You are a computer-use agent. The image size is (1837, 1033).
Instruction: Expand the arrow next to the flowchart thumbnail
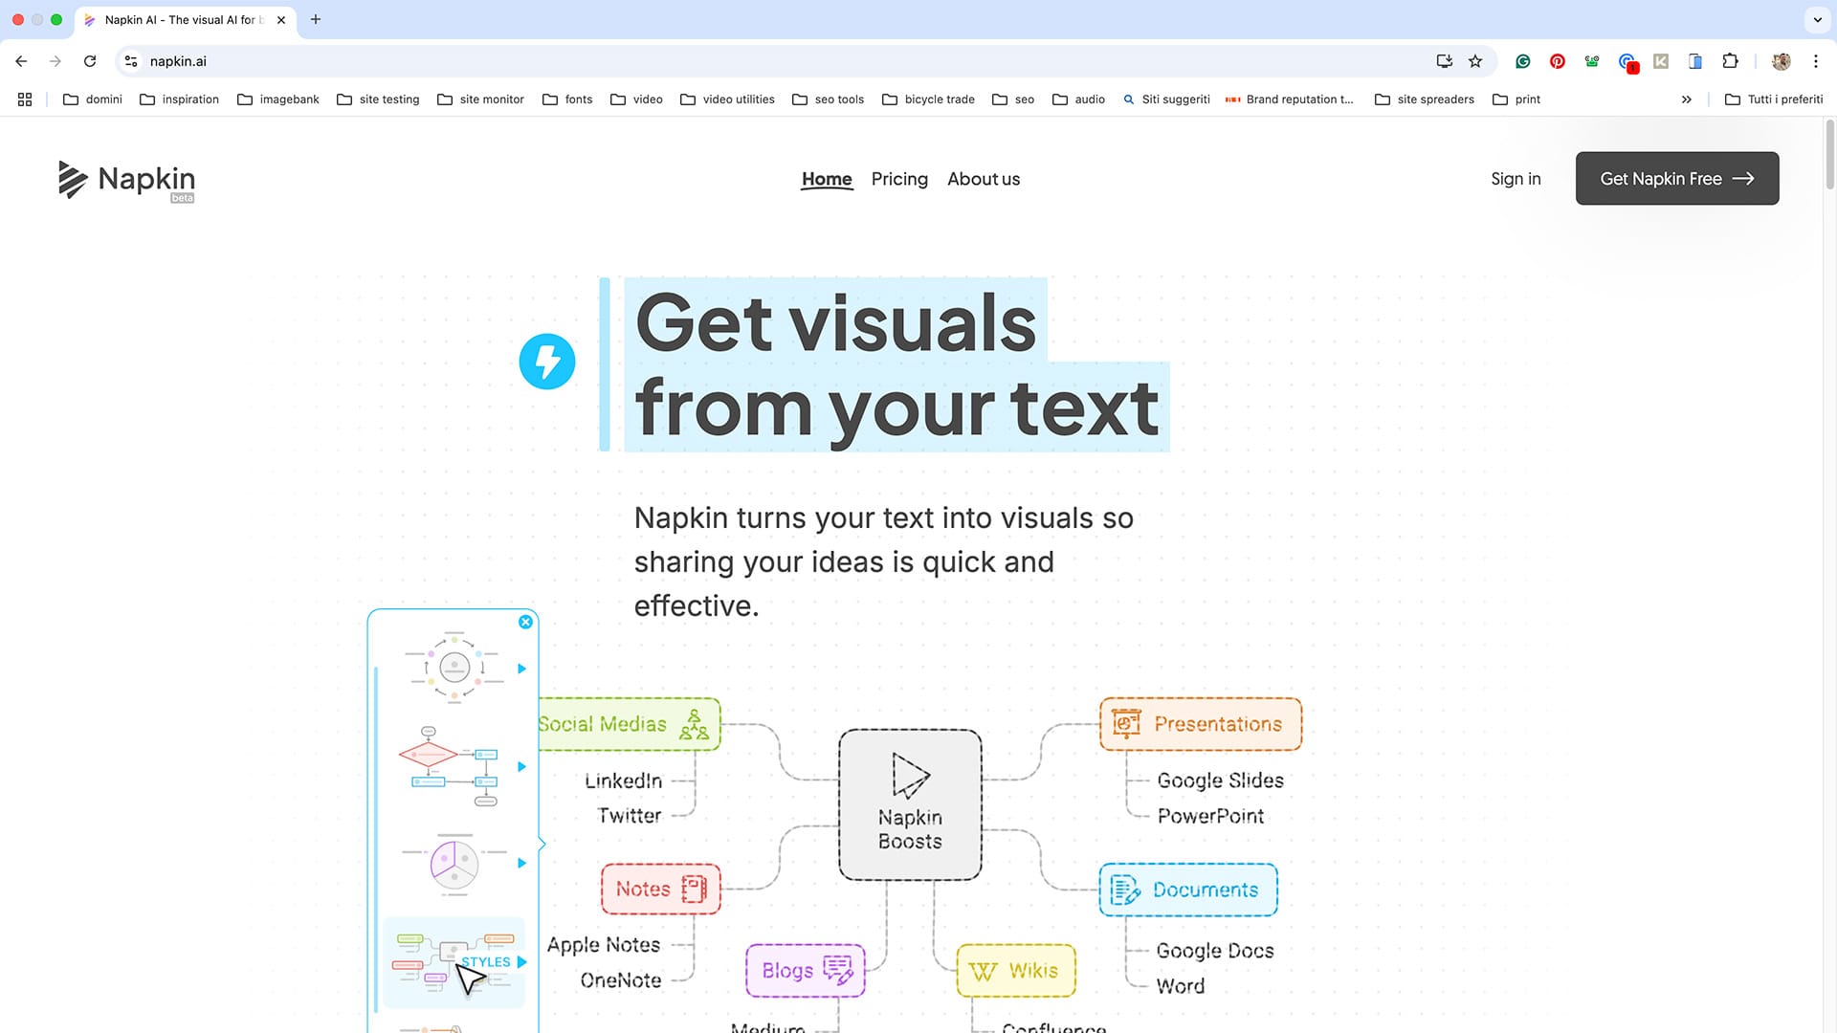pos(521,766)
